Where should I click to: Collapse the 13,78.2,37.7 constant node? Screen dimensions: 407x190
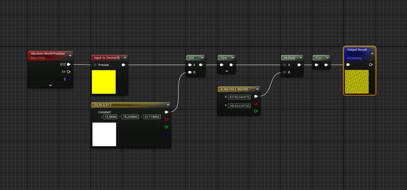tap(168, 105)
